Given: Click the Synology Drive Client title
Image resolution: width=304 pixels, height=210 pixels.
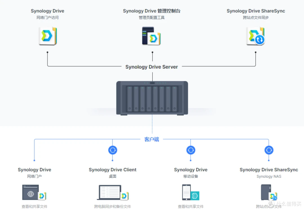Looking at the screenshot, I should (x=113, y=170).
